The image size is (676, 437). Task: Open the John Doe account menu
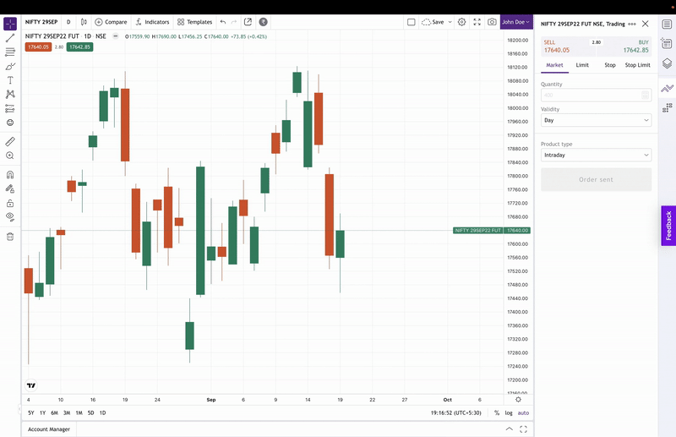(x=515, y=22)
